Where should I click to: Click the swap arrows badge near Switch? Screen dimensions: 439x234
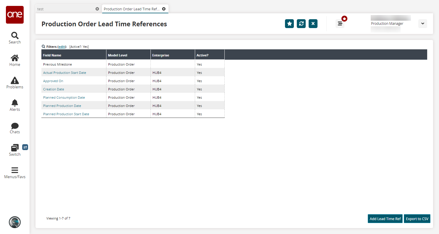25,147
